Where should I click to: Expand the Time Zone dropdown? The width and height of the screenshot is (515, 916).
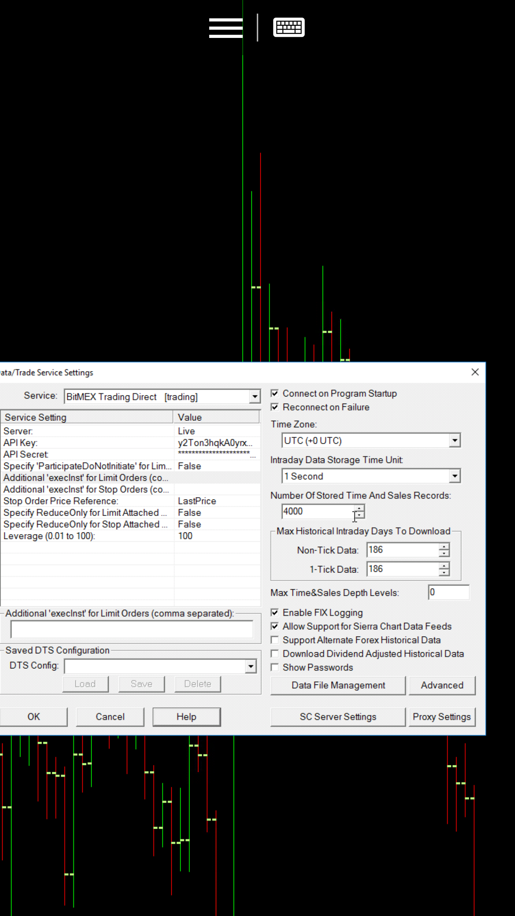click(455, 440)
